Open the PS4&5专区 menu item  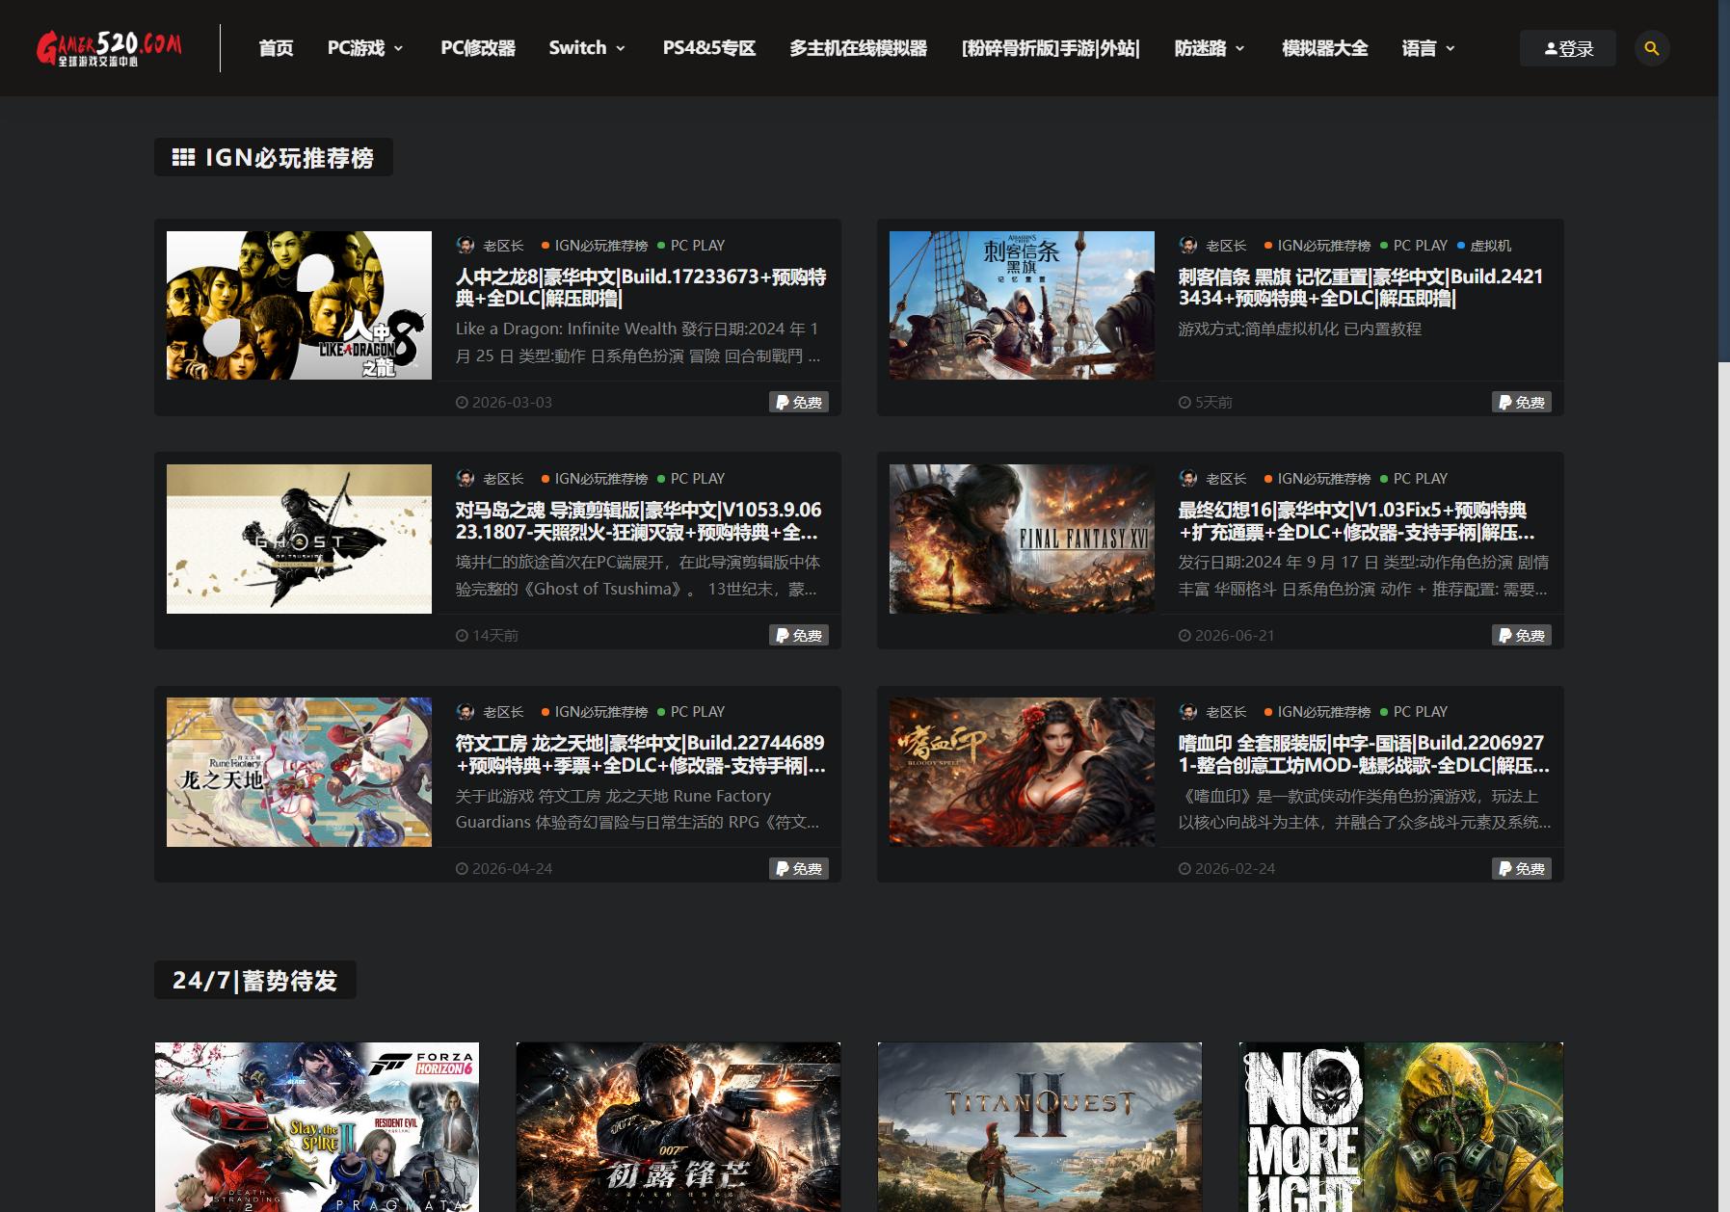pyautogui.click(x=709, y=48)
